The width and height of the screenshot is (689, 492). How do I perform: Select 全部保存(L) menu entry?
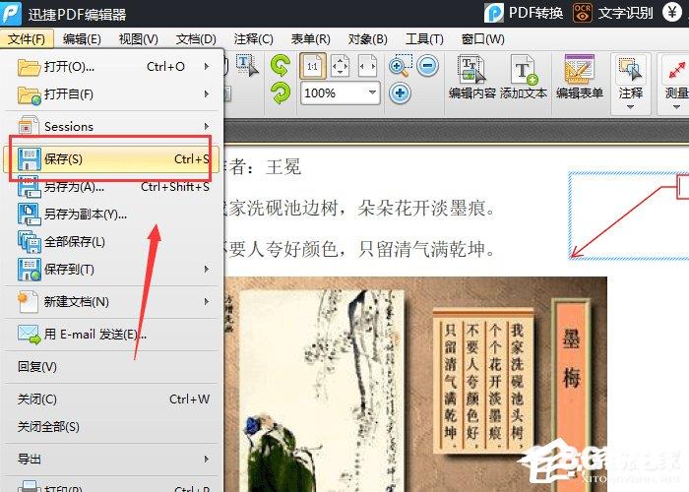pyautogui.click(x=111, y=242)
